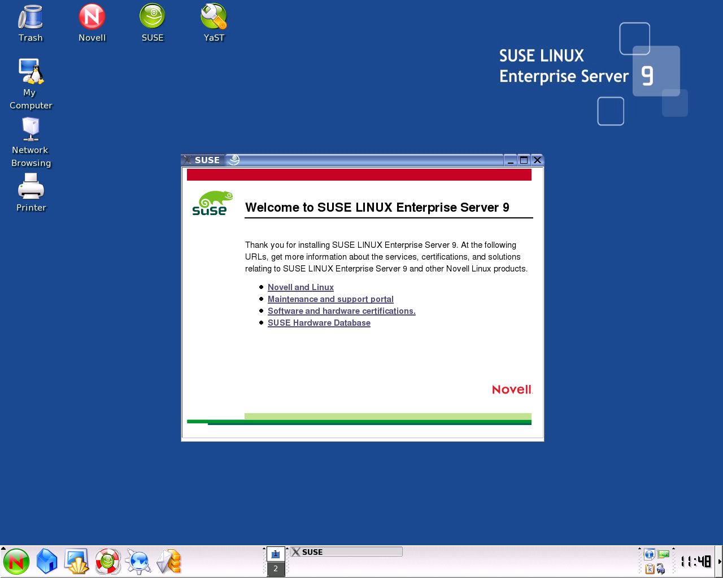Launch the KMail envelope icon in panel
The width and height of the screenshot is (723, 578).
tap(168, 562)
